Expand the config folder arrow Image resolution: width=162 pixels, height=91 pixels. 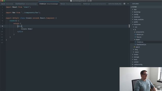point(133,14)
